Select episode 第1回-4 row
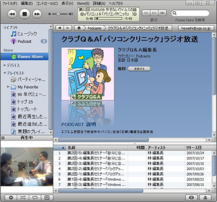Viewport: 217px width, 202px height. coord(132,179)
